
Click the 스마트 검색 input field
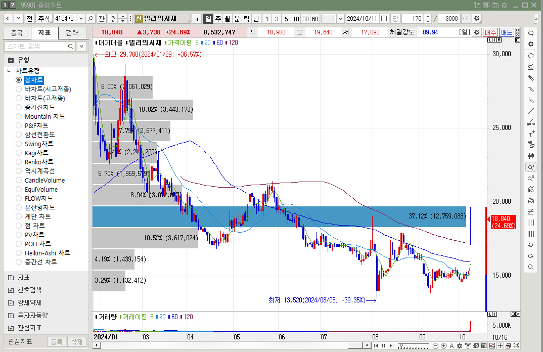coord(35,47)
